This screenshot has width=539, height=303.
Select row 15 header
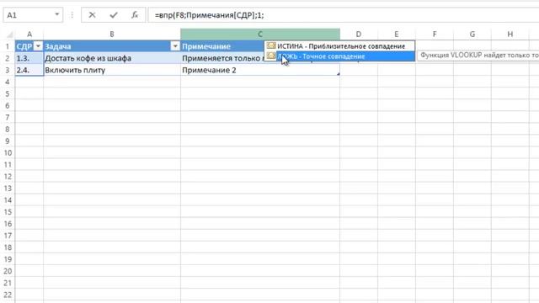8,212
